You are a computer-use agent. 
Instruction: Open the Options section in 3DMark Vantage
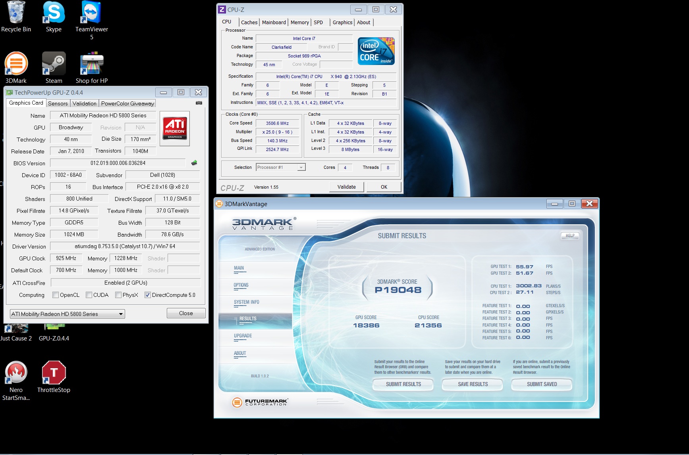[241, 285]
